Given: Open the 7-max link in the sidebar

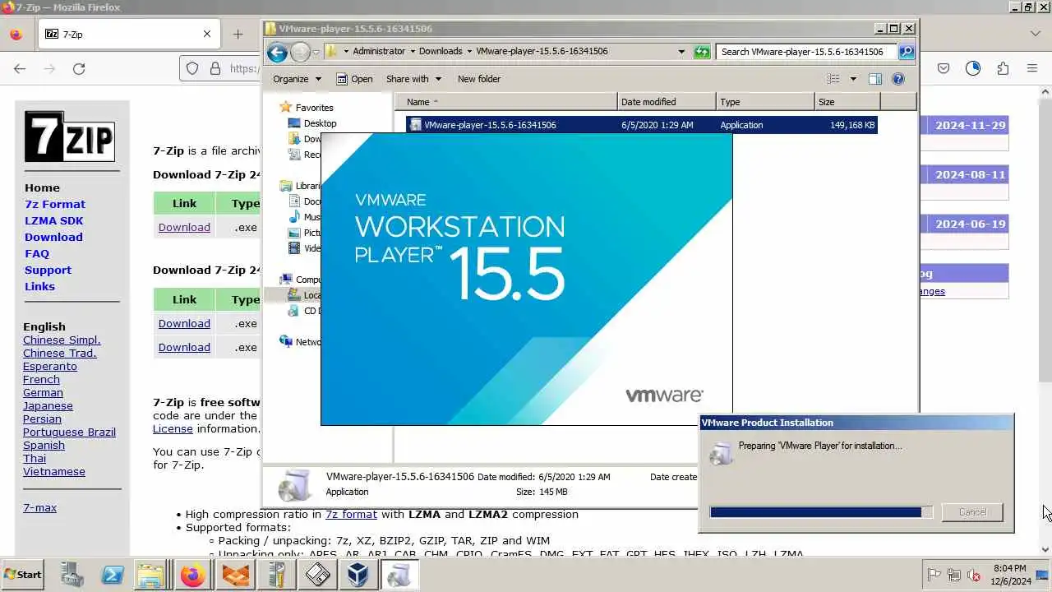Looking at the screenshot, I should click(39, 507).
